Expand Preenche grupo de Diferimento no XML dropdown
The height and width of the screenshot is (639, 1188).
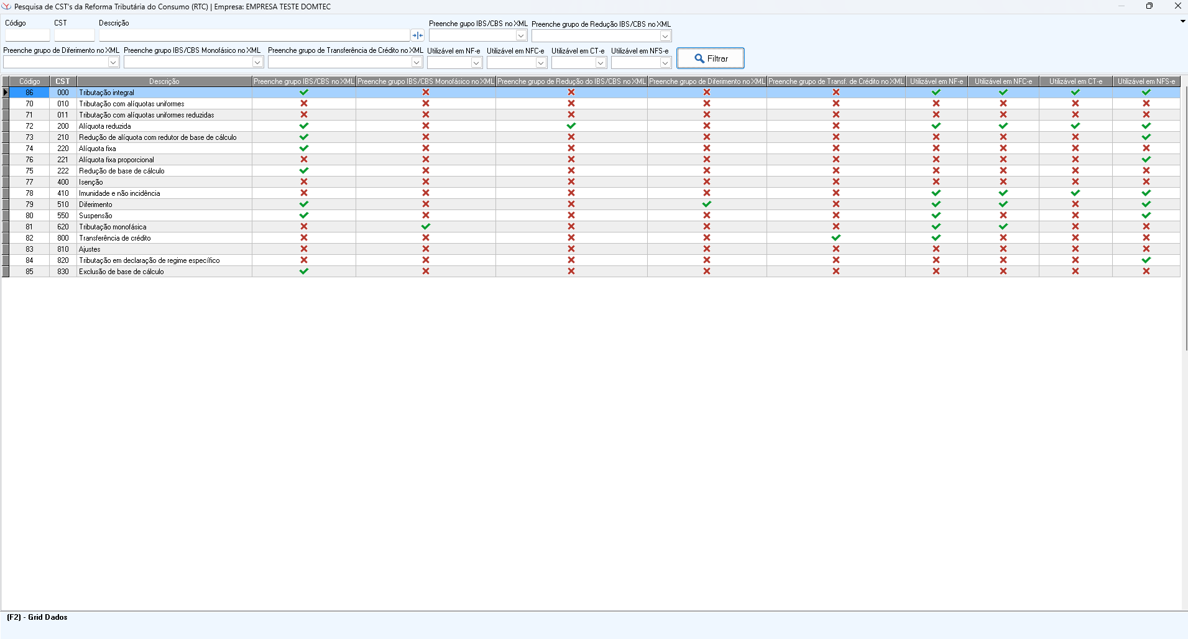(113, 62)
